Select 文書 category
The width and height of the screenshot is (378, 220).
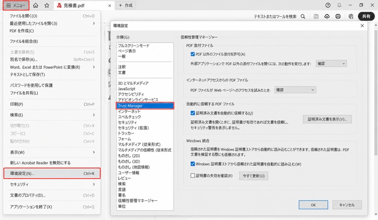[122, 72]
